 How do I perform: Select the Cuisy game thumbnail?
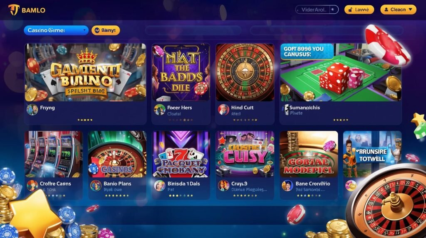pos(245,154)
